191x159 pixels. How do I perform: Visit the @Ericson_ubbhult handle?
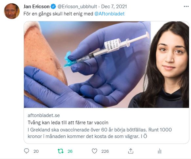77,7
